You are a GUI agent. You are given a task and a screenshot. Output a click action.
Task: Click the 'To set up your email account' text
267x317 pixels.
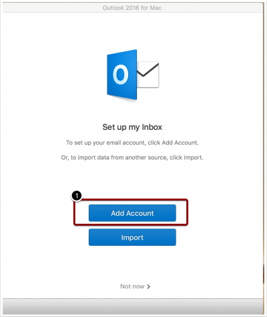coord(132,143)
